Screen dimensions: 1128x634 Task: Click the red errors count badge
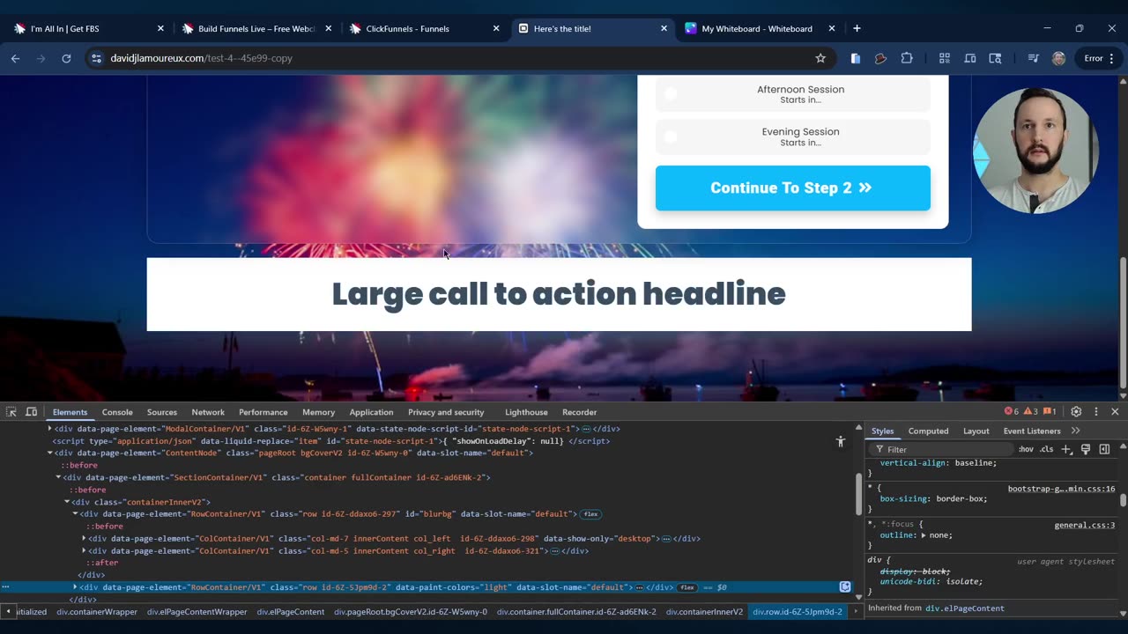[1012, 412]
